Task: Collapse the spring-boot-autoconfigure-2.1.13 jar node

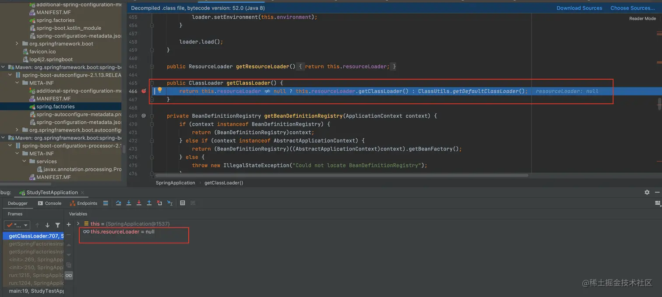Action: [x=11, y=75]
